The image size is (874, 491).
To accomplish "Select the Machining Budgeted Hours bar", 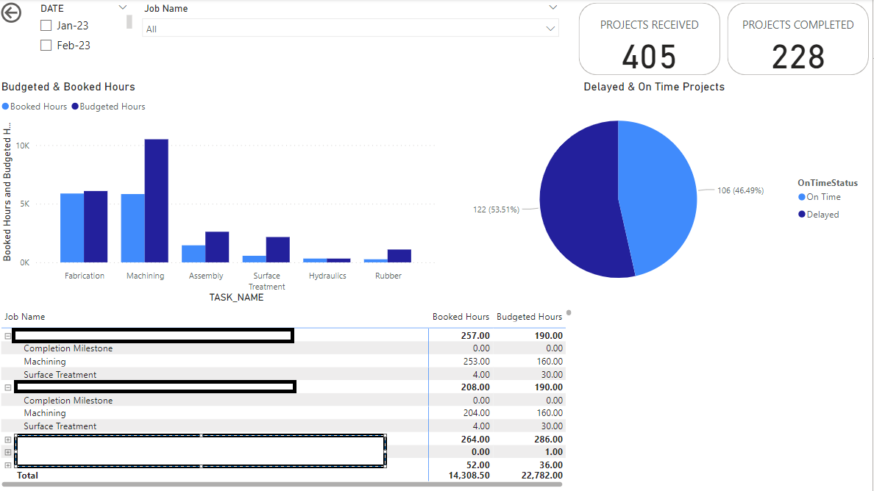I will click(x=157, y=201).
